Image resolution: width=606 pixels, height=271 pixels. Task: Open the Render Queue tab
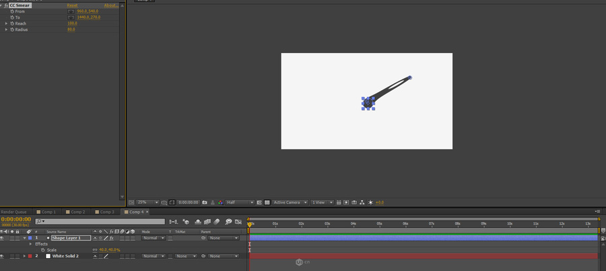(x=14, y=212)
